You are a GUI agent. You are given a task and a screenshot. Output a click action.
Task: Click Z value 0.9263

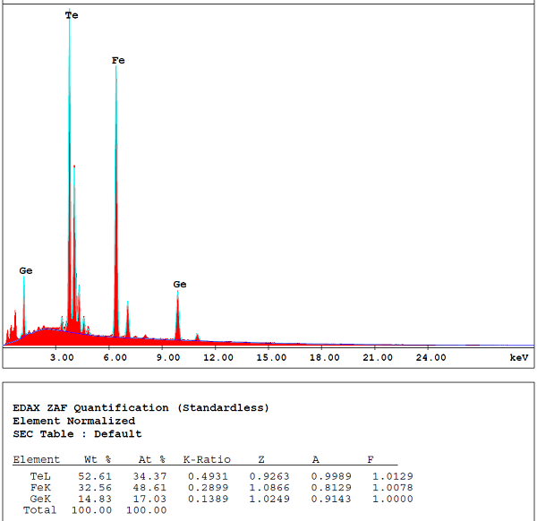point(269,476)
